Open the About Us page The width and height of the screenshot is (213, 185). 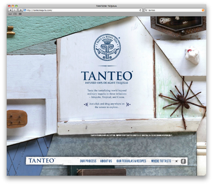click(106, 161)
